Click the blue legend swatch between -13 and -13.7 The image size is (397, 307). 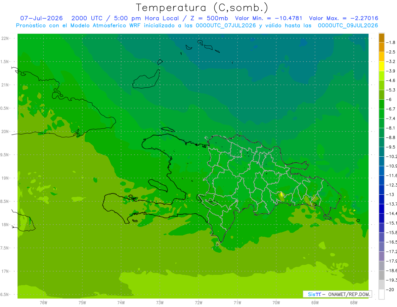coord(381,199)
